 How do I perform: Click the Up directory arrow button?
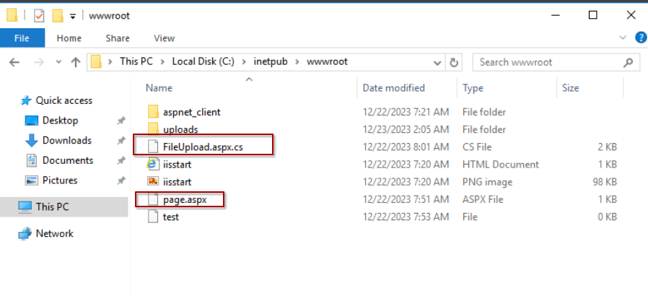[x=75, y=62]
